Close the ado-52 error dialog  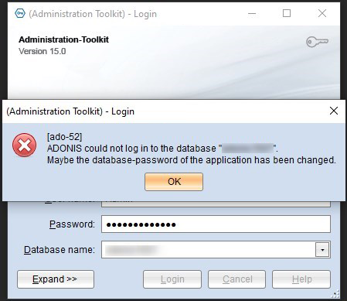tap(334, 111)
